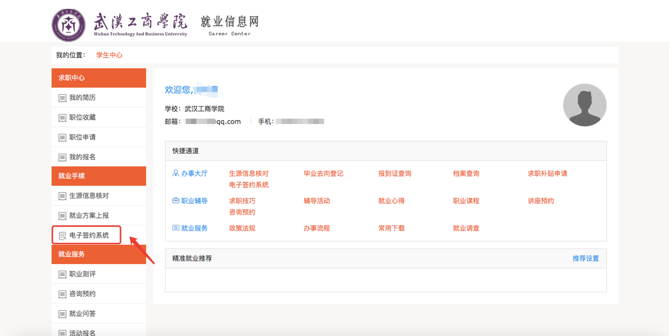
Task: Open the 推荐设置 link
Action: (585, 258)
